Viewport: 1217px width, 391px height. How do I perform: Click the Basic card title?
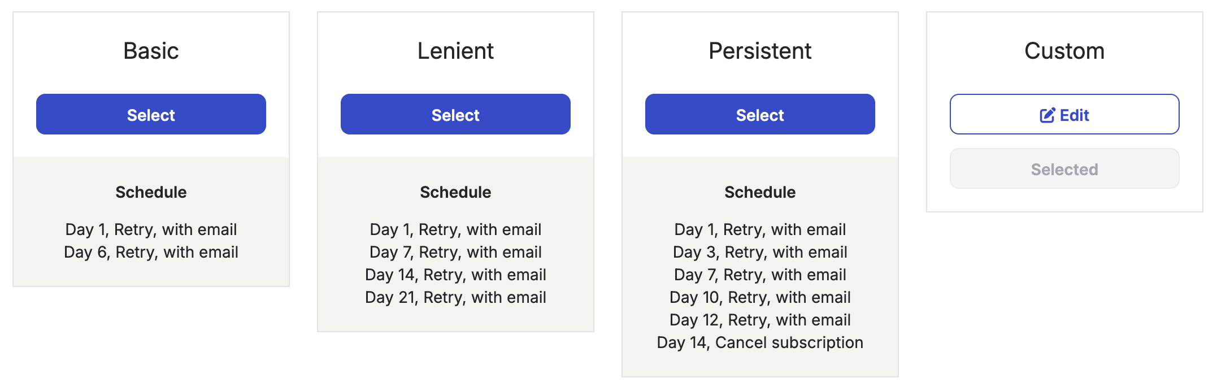point(151,51)
